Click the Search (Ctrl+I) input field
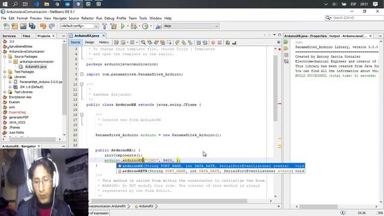 click(356, 18)
